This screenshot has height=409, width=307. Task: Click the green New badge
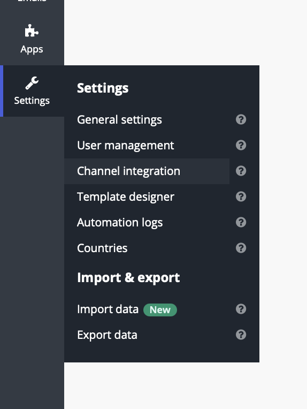(x=160, y=310)
